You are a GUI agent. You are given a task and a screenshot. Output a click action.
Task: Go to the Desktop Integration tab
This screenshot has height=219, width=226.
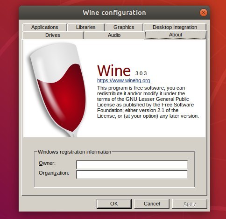pos(175,27)
